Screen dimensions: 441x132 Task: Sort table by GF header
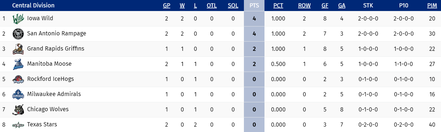tap(325, 6)
